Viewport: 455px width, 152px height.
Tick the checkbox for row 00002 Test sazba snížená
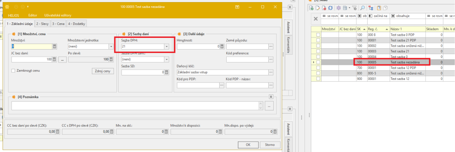click(x=318, y=46)
